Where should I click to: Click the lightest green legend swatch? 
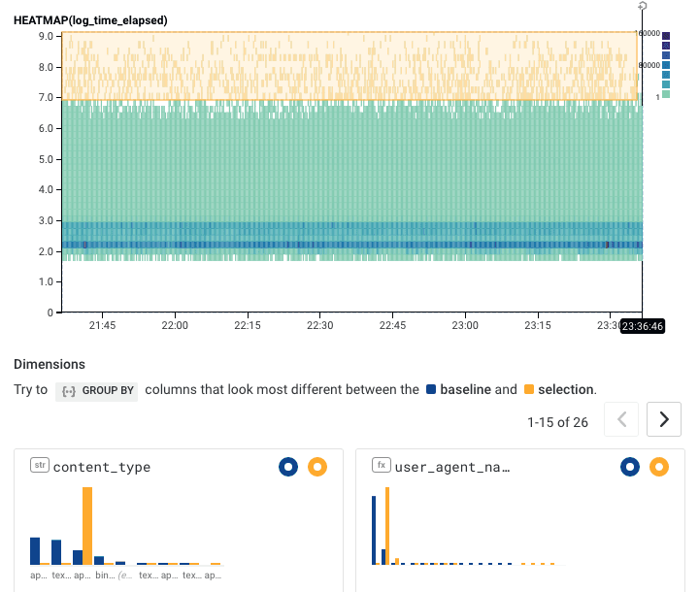point(666,94)
